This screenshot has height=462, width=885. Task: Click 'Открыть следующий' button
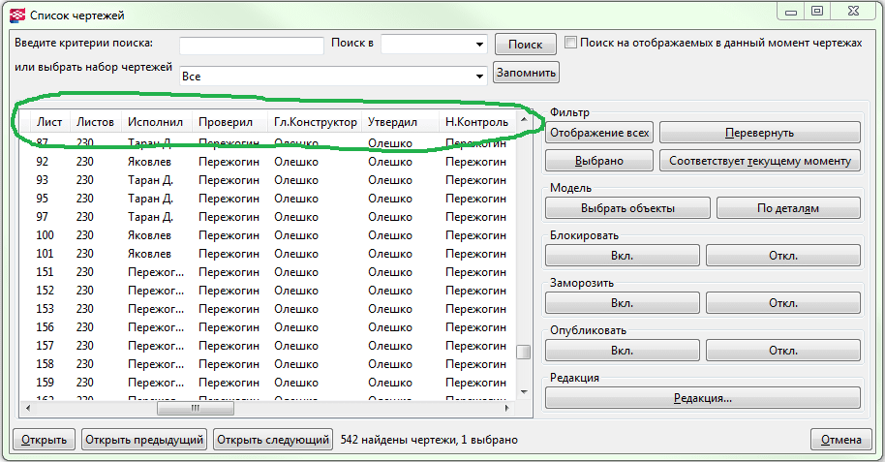[273, 440]
